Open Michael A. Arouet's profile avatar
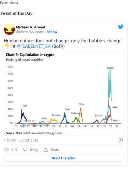The height and width of the screenshot is (169, 136). point(9,29)
